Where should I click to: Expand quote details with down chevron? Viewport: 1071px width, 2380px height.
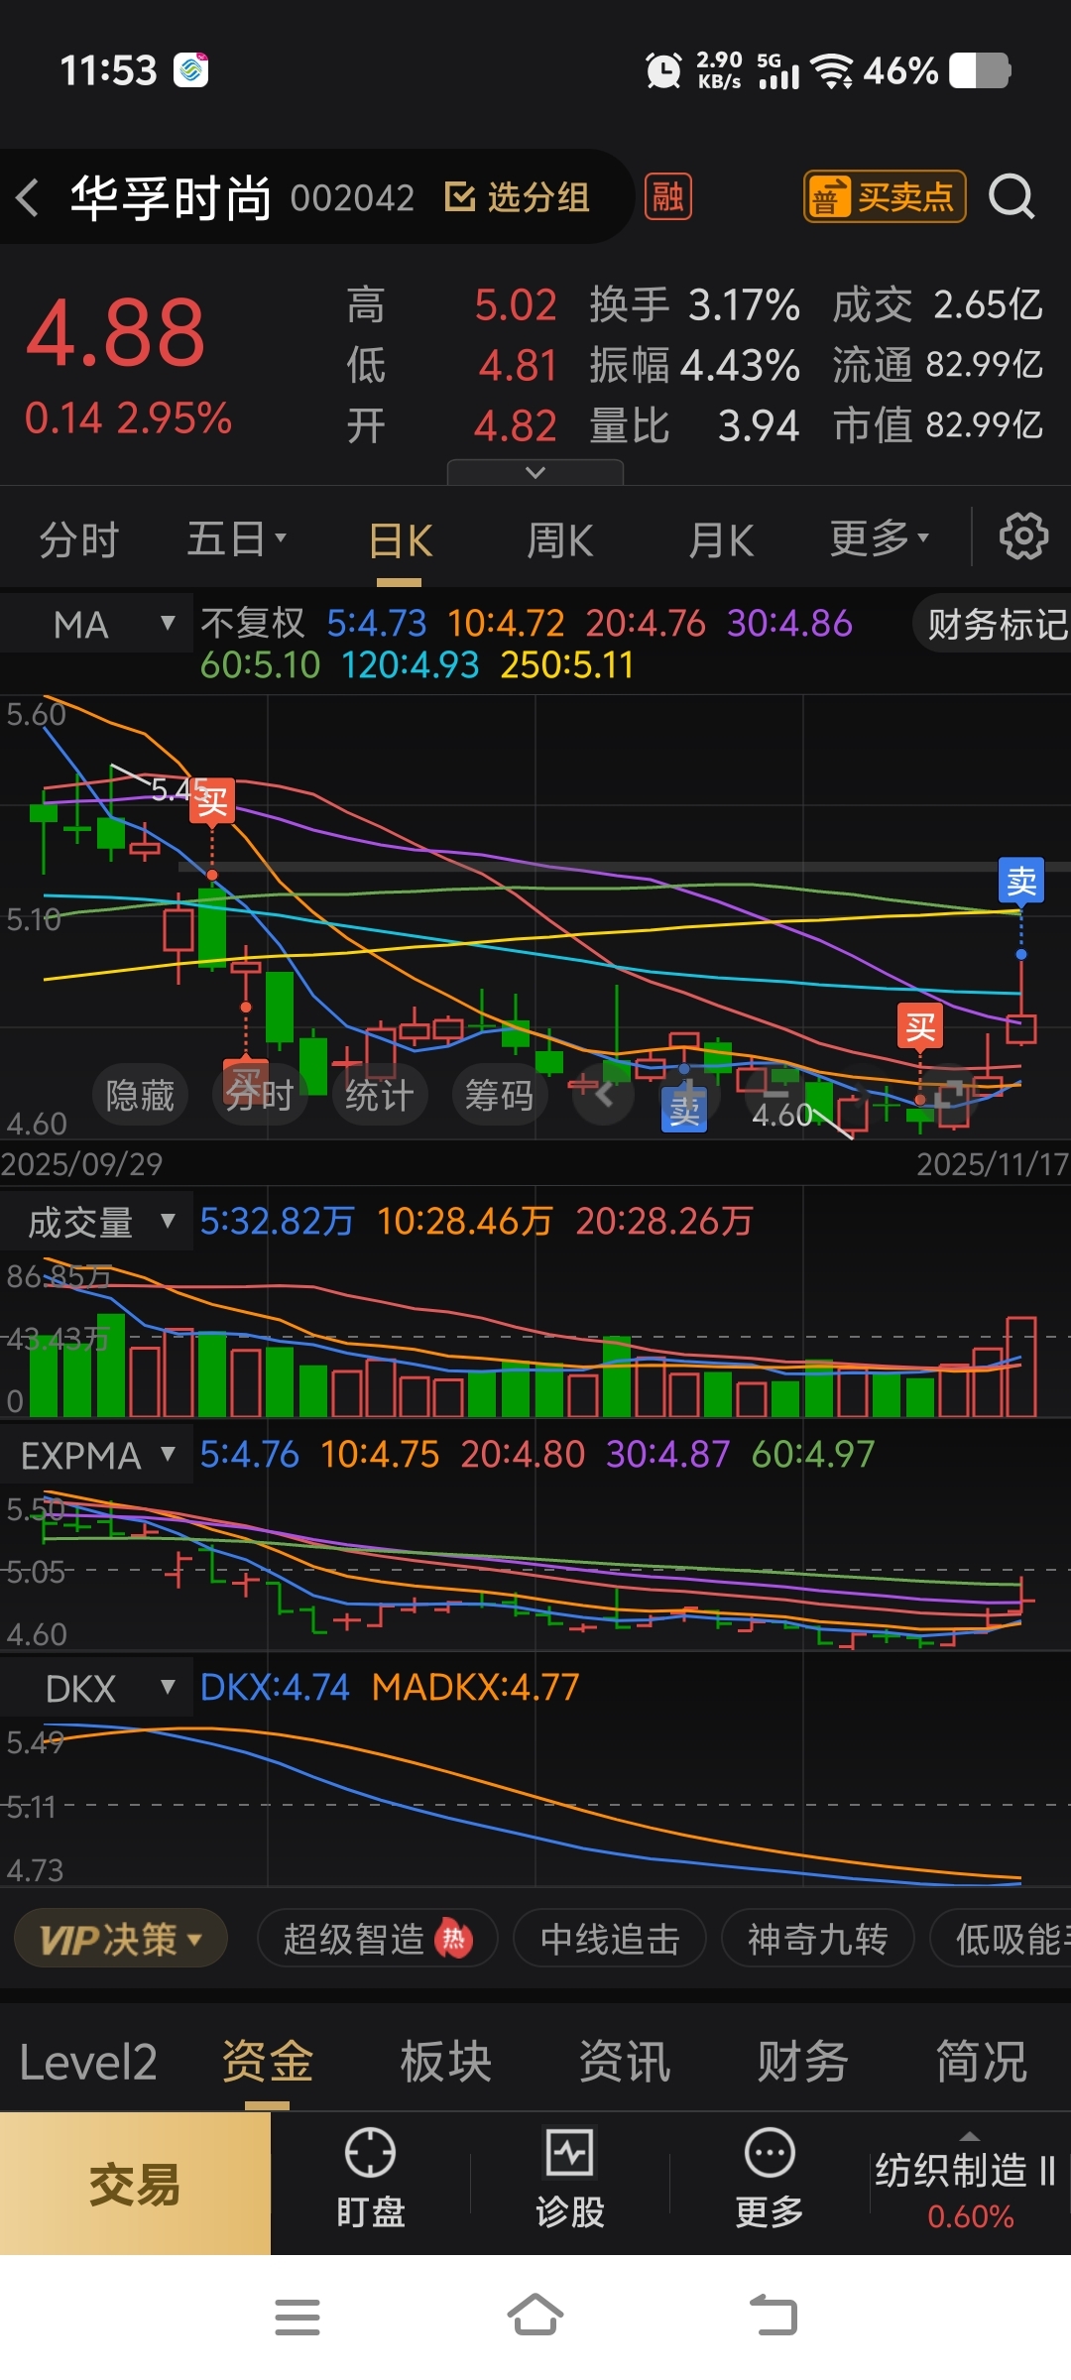point(535,472)
